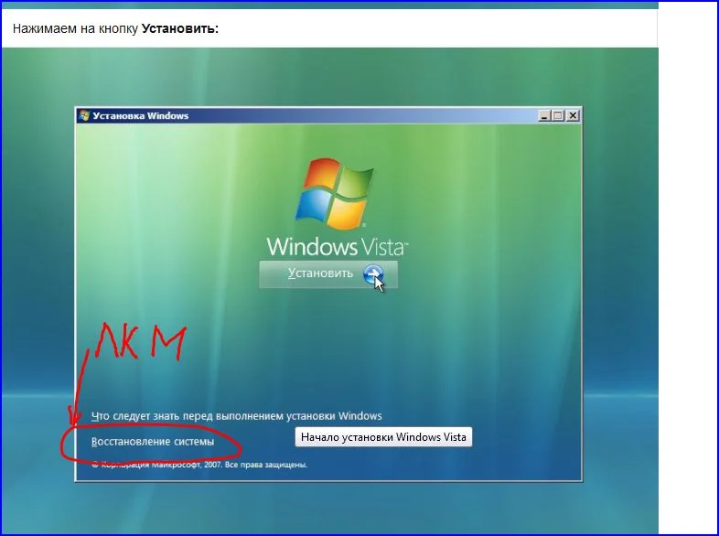
Task: Click the blue arrow icon on Установить
Action: (373, 273)
